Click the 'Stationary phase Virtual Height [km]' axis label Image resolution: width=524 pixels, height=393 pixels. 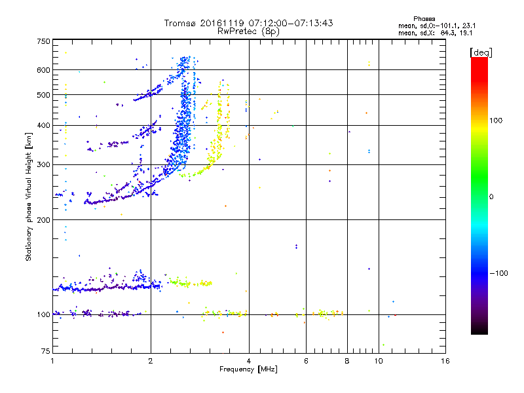29,196
